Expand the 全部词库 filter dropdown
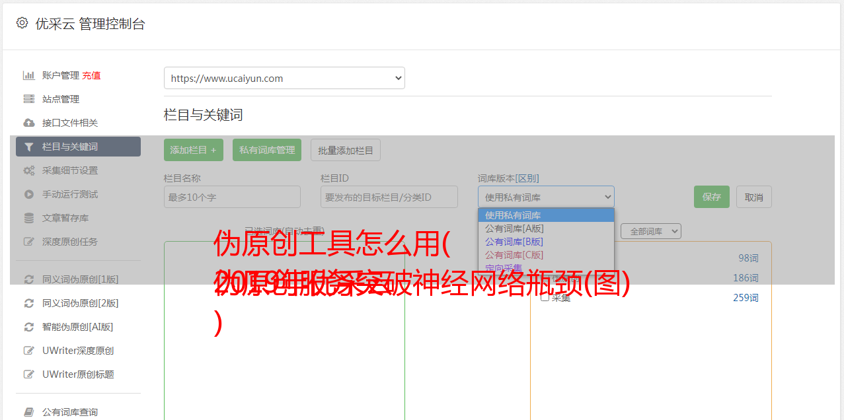Viewport: 844px width, 420px height. click(x=651, y=231)
